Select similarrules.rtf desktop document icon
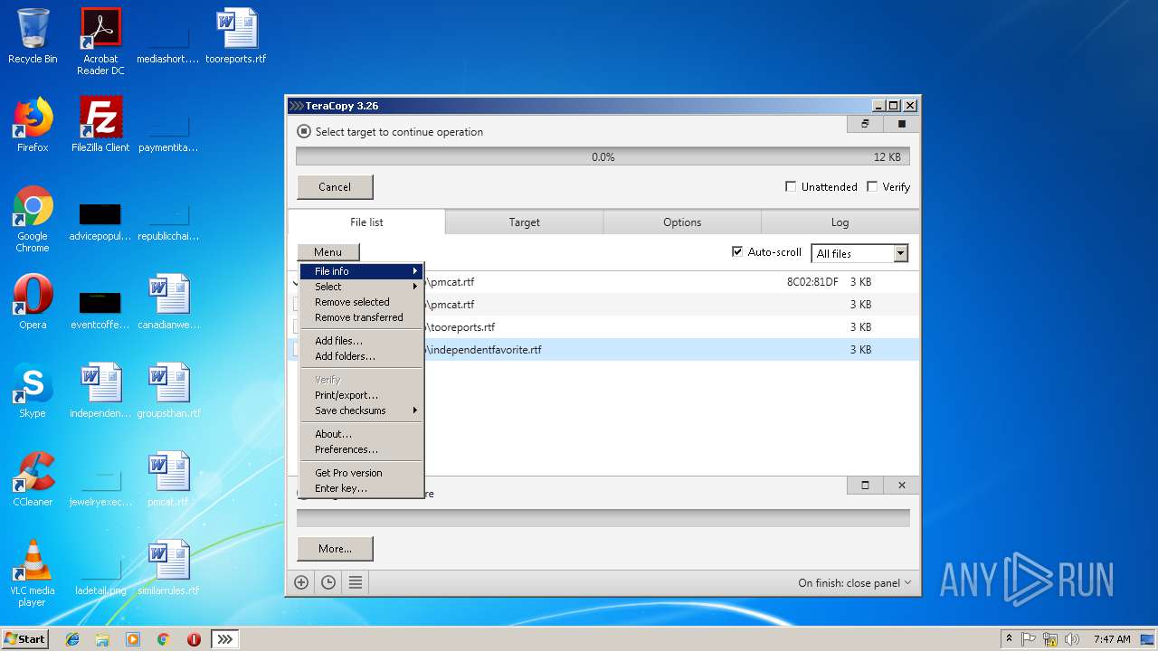This screenshot has width=1158, height=651. (168, 568)
